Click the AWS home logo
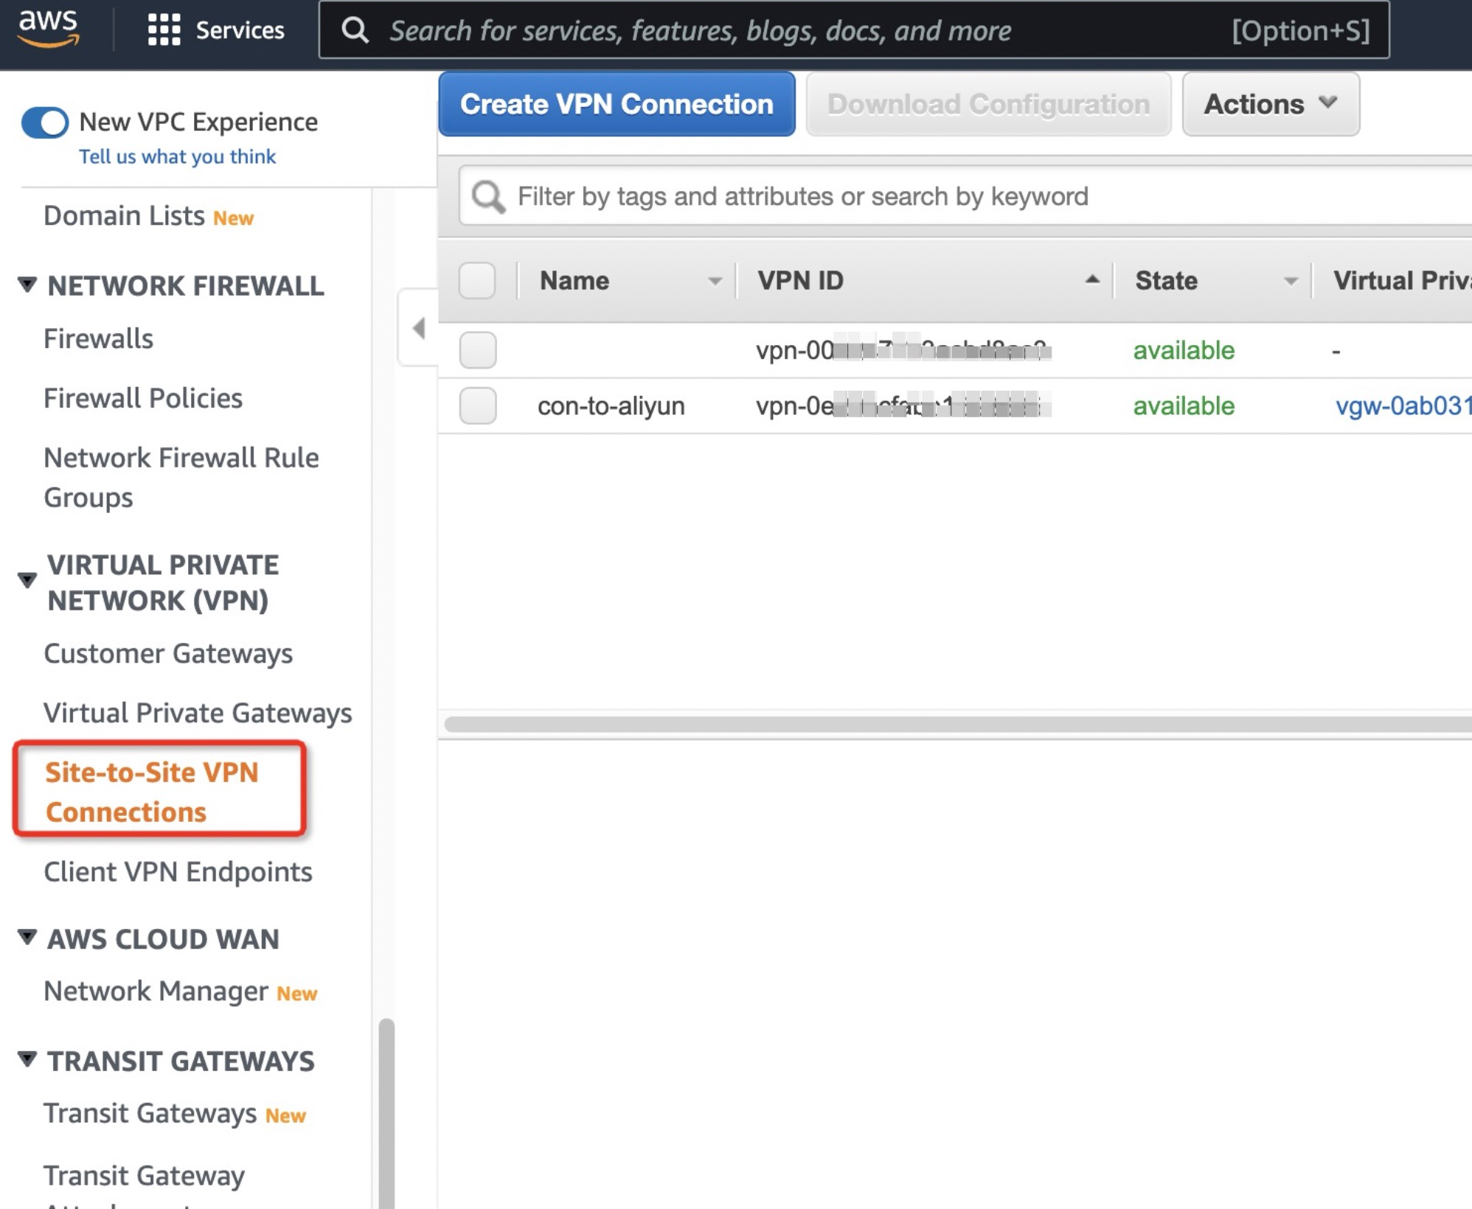Viewport: 1472px width, 1209px height. [49, 28]
